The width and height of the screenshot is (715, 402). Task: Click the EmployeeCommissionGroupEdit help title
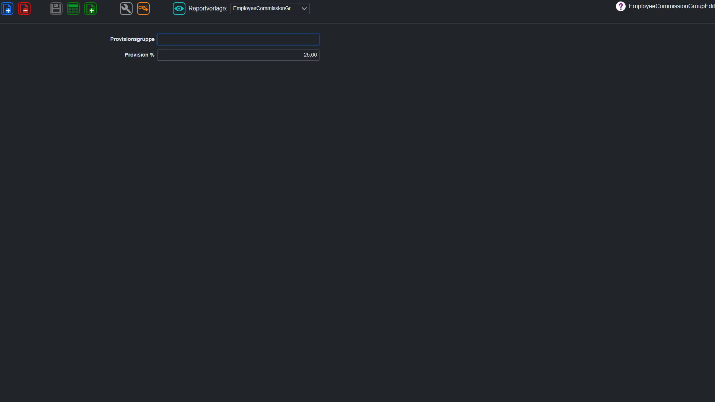[x=672, y=6]
